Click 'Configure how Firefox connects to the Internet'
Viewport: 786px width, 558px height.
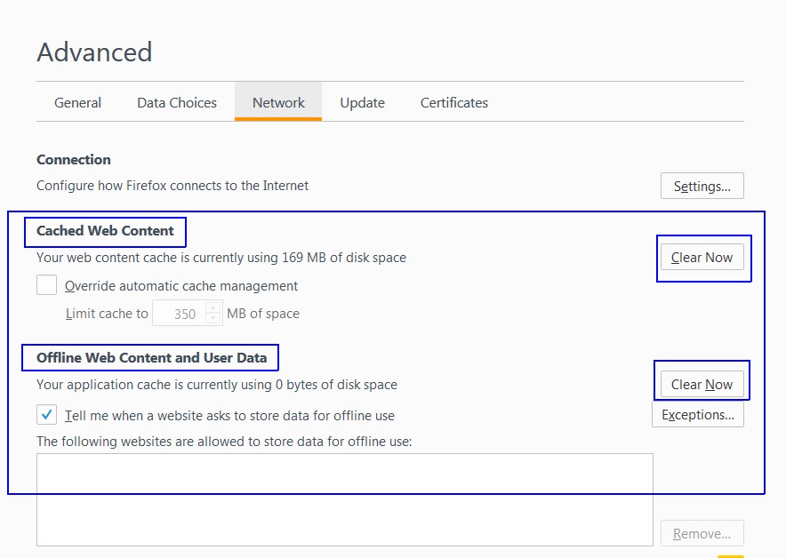pos(172,186)
